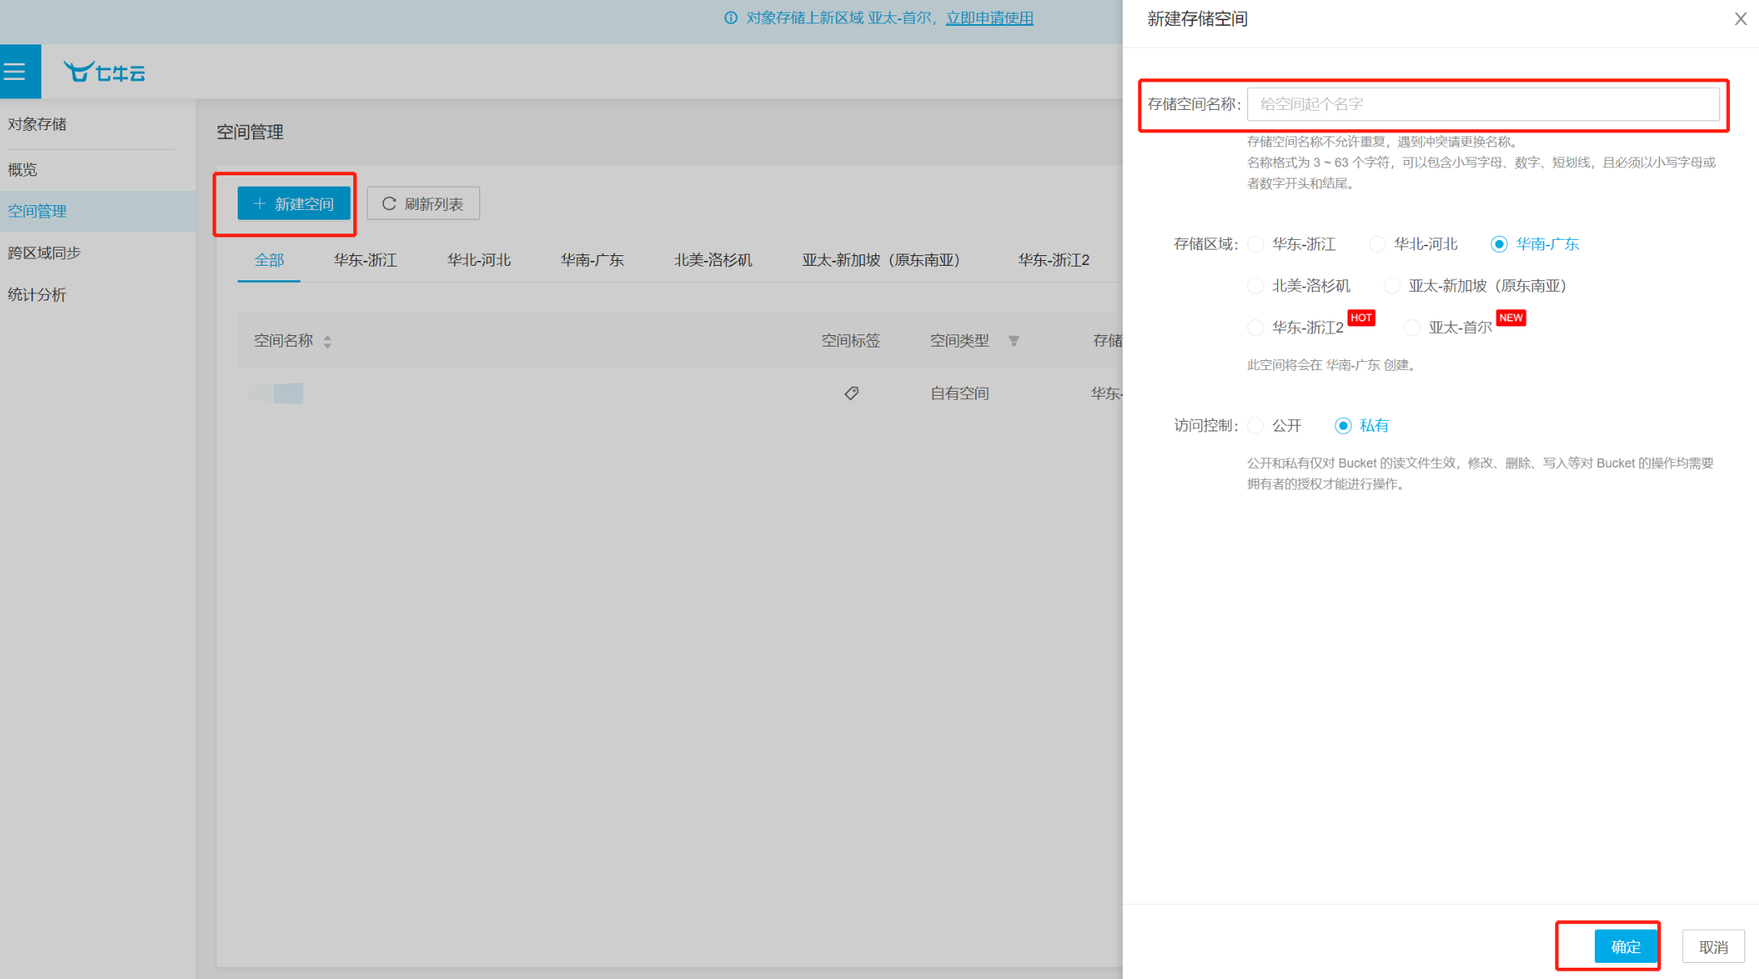Image resolution: width=1759 pixels, height=979 pixels.
Task: Select 亚太-新加坡 storage region
Action: coord(1389,286)
